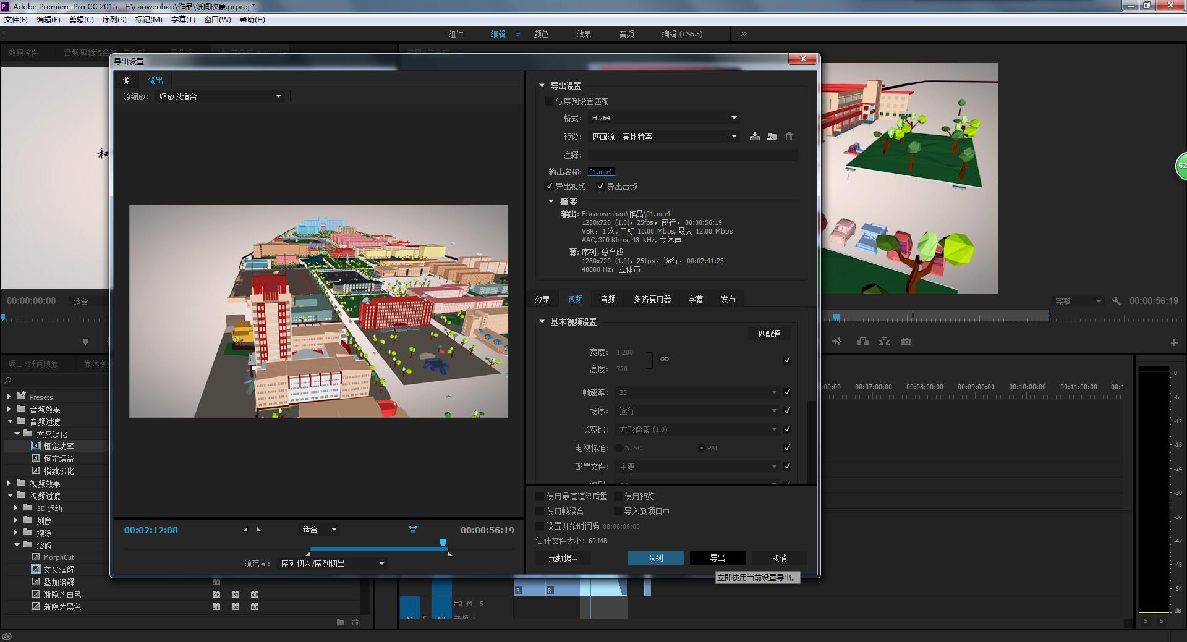The height and width of the screenshot is (642, 1187).
Task: Click the output name 01.mp4 link
Action: coord(600,172)
